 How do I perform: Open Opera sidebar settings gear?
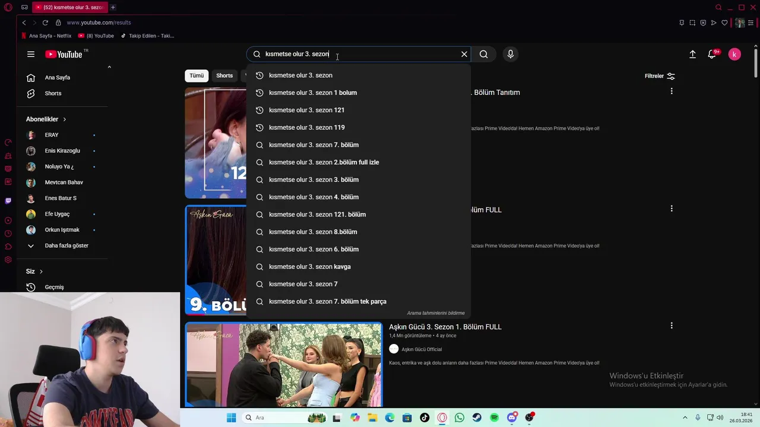pos(8,260)
